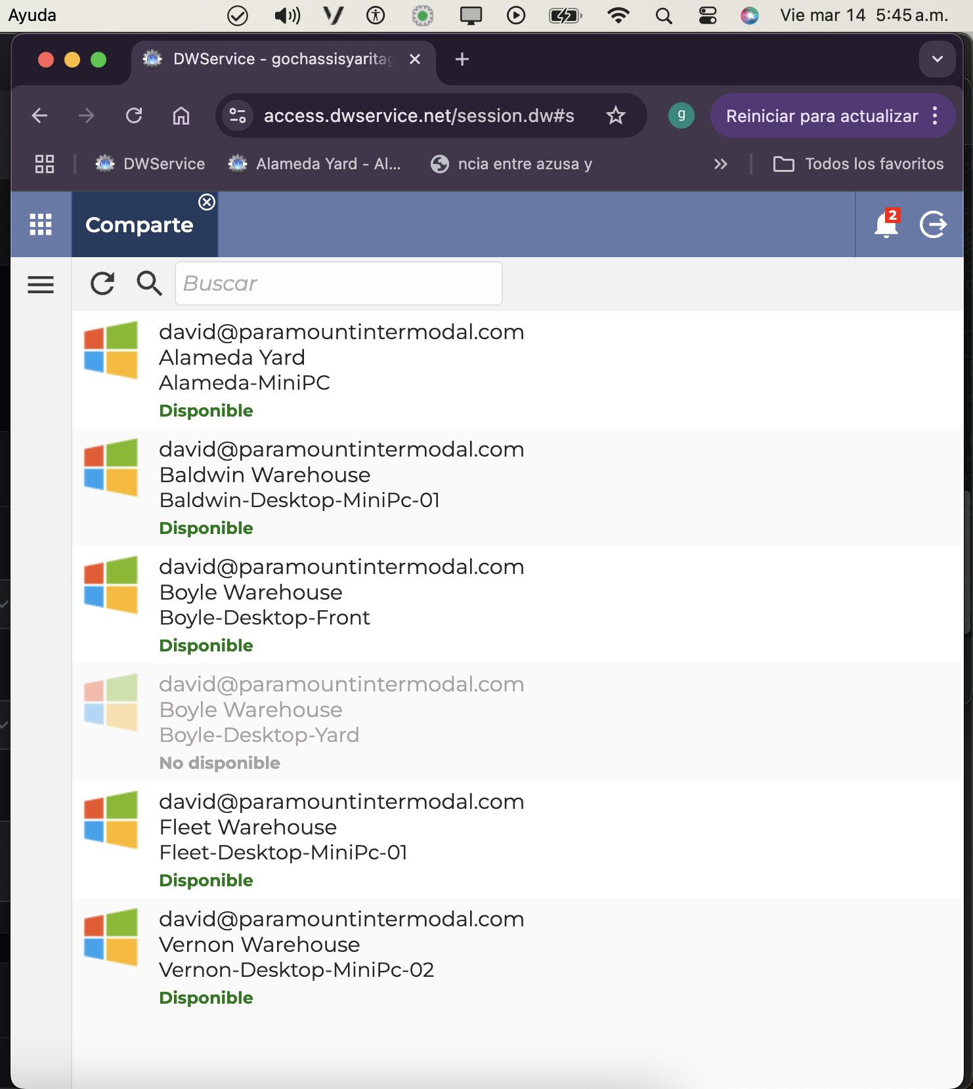Screen dimensions: 973x1089
Task: Go forward in the browser
Action: [x=86, y=116]
